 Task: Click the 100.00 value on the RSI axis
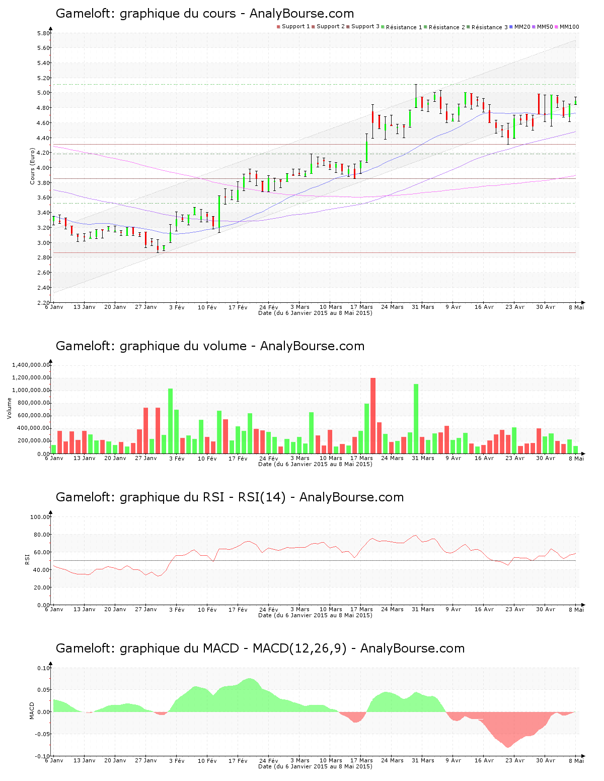point(40,517)
